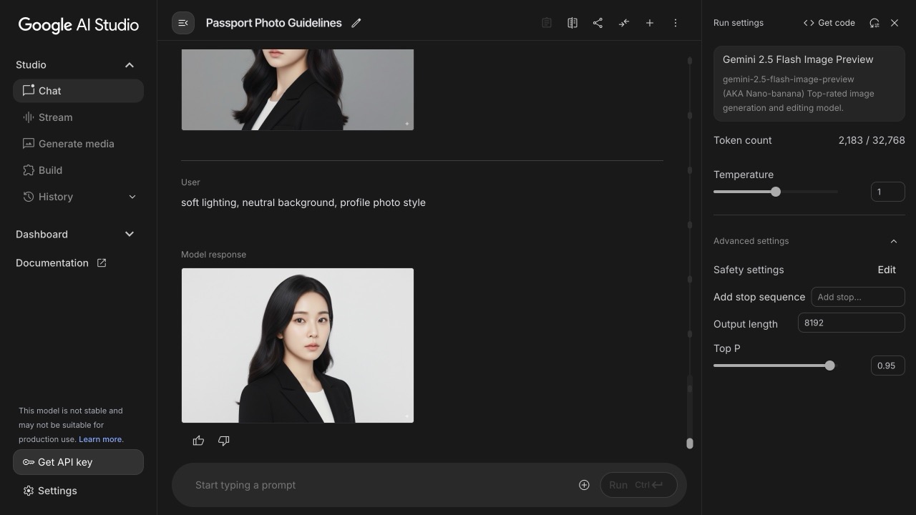Image resolution: width=916 pixels, height=515 pixels.
Task: Click the add media plus icon in the prompt box
Action: pyautogui.click(x=584, y=485)
